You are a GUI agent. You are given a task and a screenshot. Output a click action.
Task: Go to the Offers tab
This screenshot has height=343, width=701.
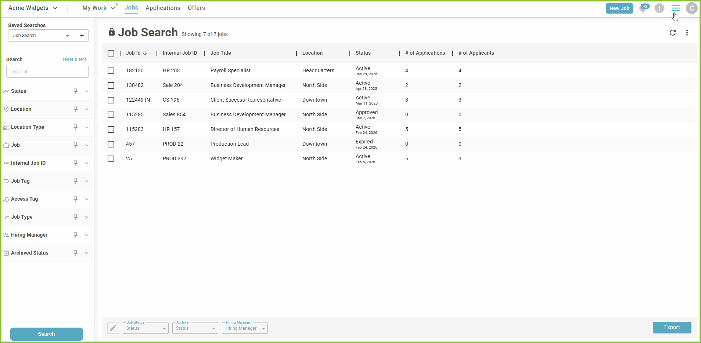(196, 8)
